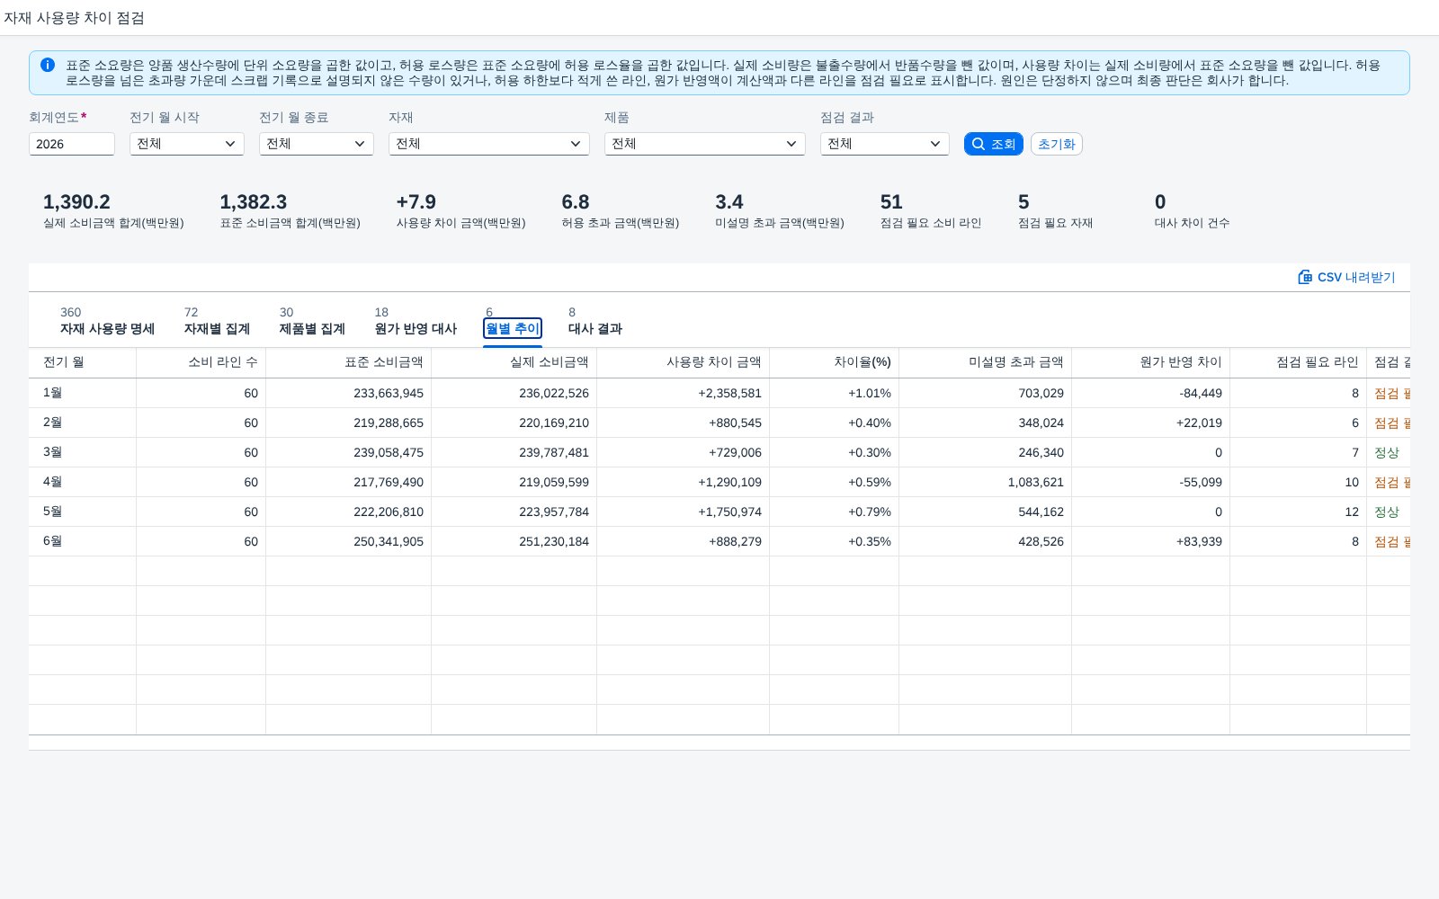Screen dimensions: 1439x899
Task: Click the 정상 status in the 5월 row
Action: coord(1386,512)
